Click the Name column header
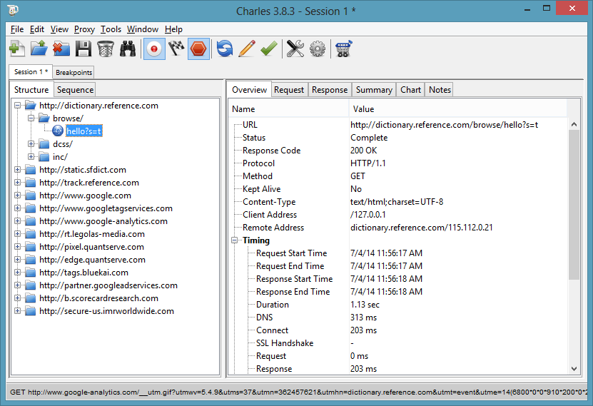Screen dimensions: 593x406 click(x=288, y=109)
